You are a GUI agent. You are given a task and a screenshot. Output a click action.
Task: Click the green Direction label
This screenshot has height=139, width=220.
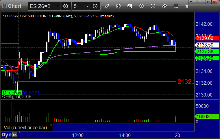[12, 93]
